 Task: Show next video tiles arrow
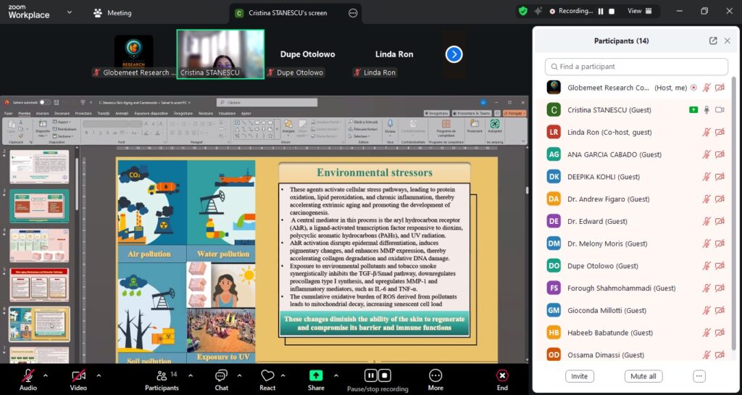click(x=454, y=54)
